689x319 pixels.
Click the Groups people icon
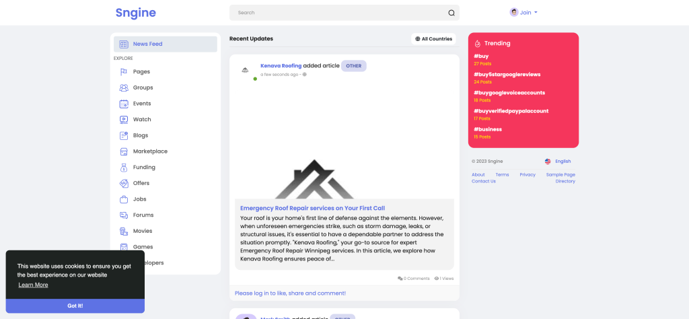click(x=124, y=87)
